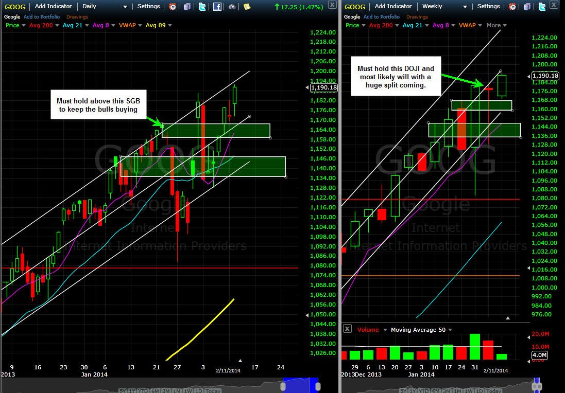The height and width of the screenshot is (393, 565).
Task: Click the GOOG ticker symbol in Weekly chart
Action: click(x=355, y=7)
